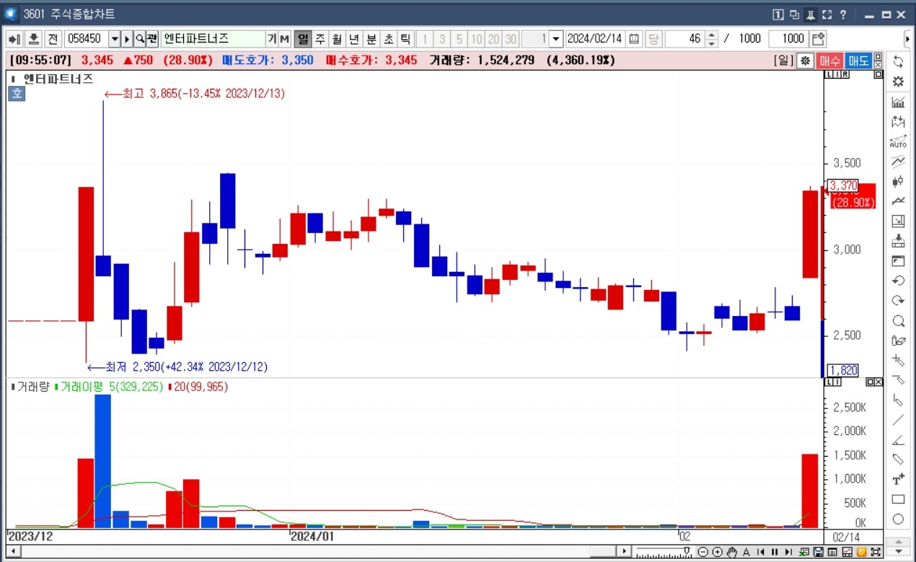Click the candlestick chart type icon in sidebar

click(x=898, y=181)
